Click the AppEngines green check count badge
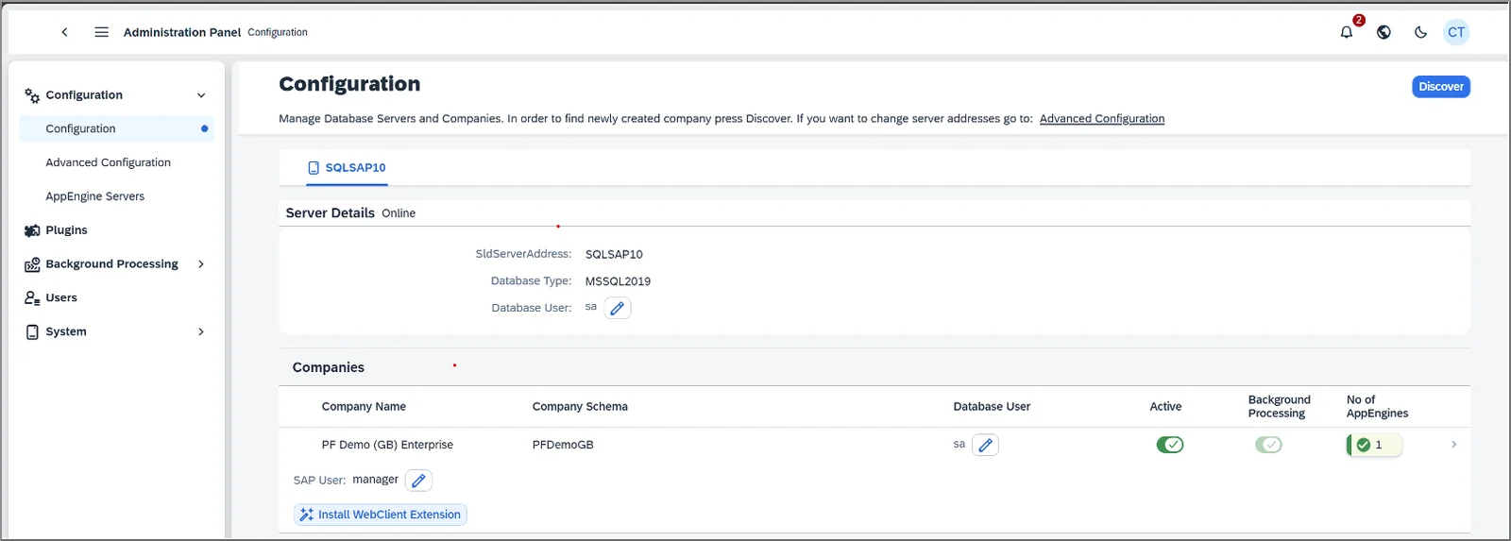Viewport: 1511px width, 541px height. (x=1374, y=445)
